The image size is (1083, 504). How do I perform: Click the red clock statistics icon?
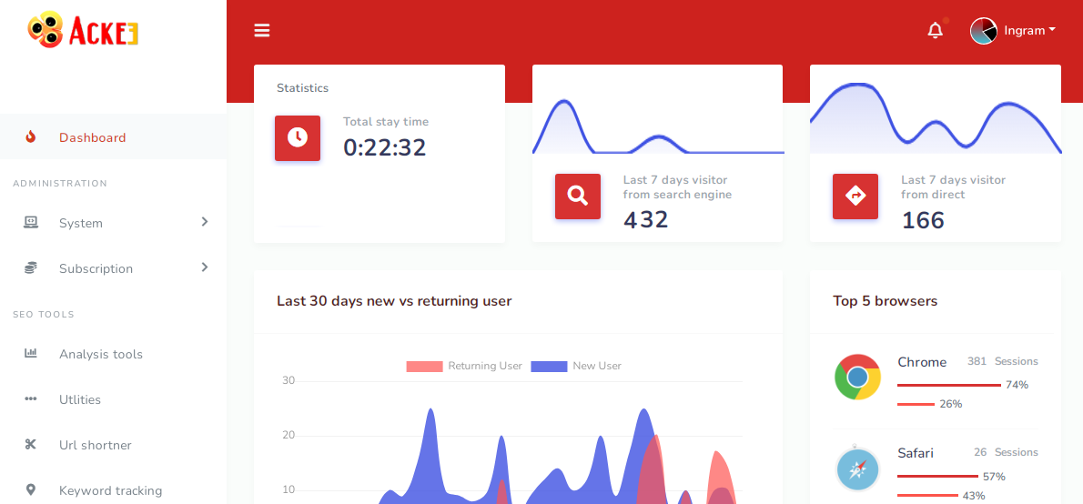coord(298,137)
